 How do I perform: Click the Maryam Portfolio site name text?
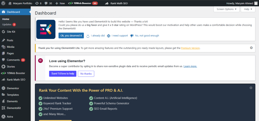coord(23,3)
